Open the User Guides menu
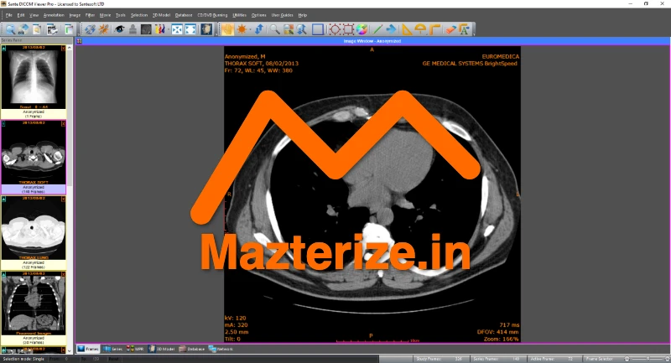This screenshot has height=363, width=671. 282,15
